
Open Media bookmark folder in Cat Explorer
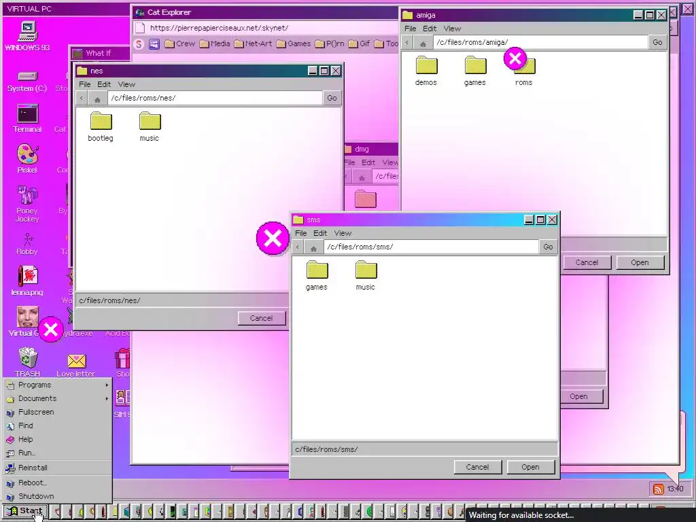pos(215,44)
